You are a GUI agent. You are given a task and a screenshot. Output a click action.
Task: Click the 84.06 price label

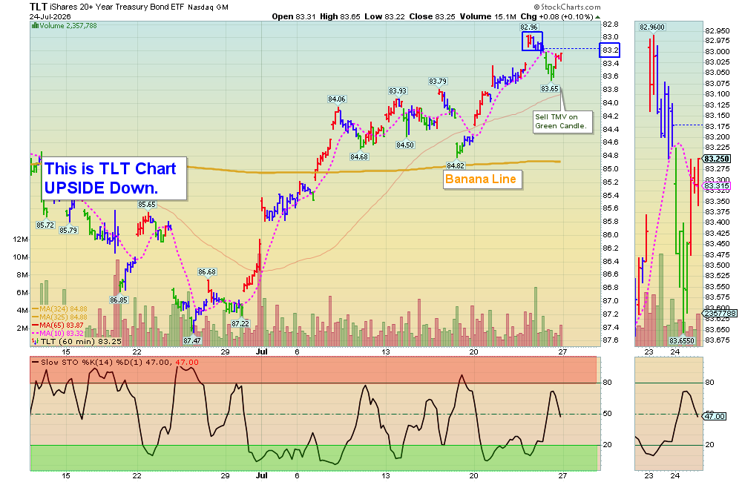(336, 99)
